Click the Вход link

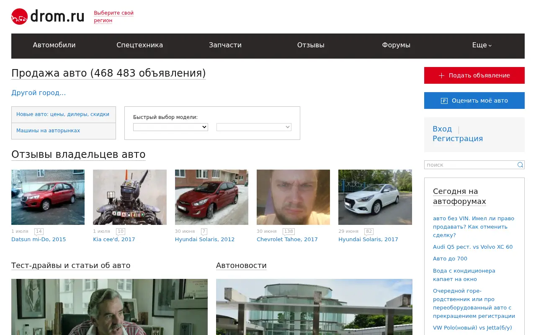442,129
